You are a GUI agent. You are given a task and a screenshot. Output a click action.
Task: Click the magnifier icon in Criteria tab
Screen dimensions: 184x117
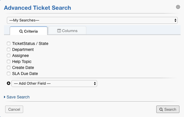(x=21, y=31)
